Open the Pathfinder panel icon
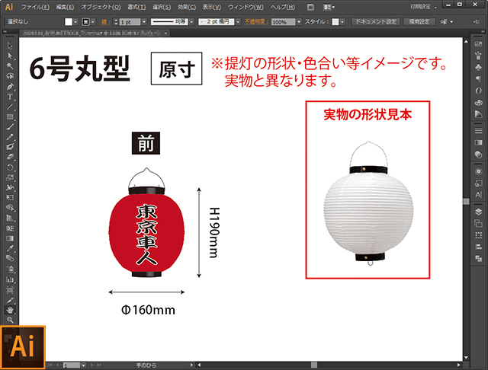Screen dimensions: 488x370 [x=478, y=259]
